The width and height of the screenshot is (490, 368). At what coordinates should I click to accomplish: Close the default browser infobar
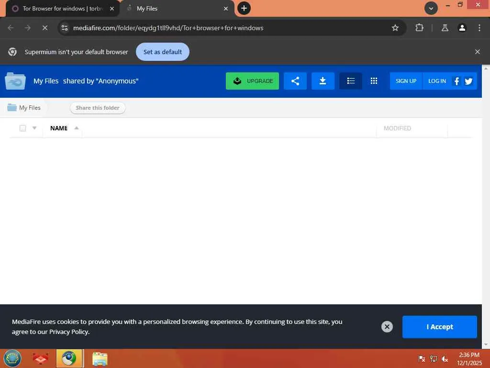point(477,52)
